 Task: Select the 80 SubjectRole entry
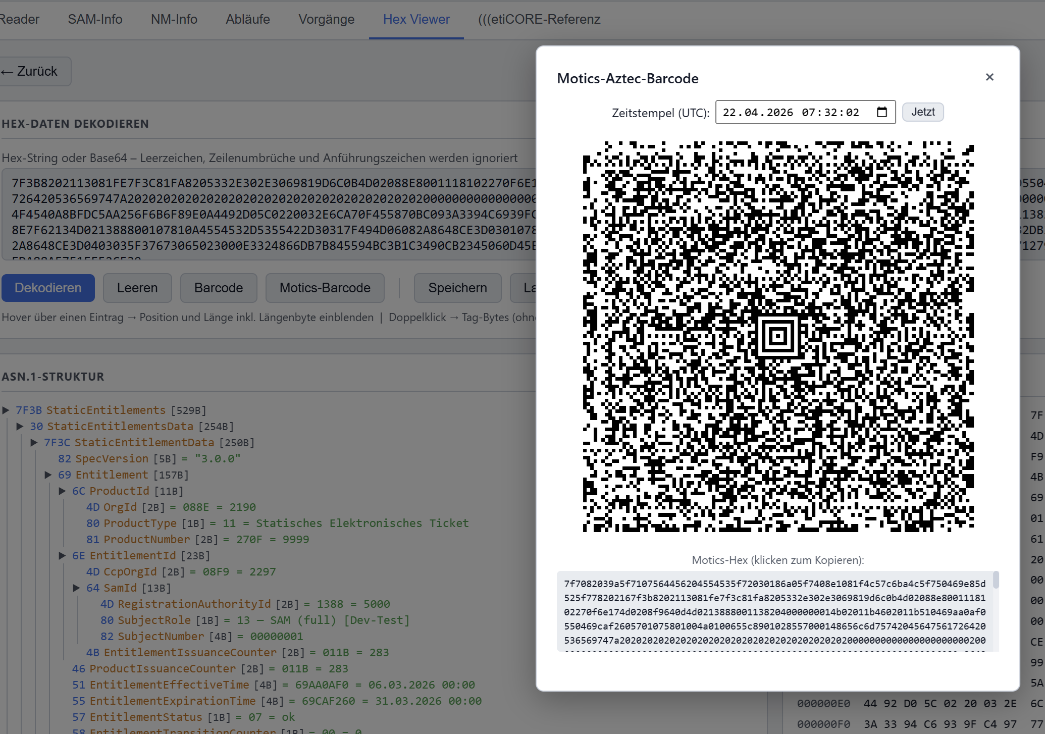coord(255,620)
